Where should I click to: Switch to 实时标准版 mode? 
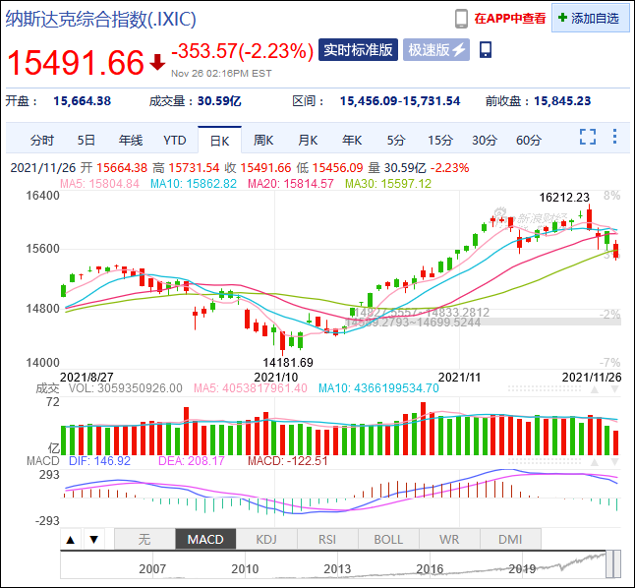(358, 50)
